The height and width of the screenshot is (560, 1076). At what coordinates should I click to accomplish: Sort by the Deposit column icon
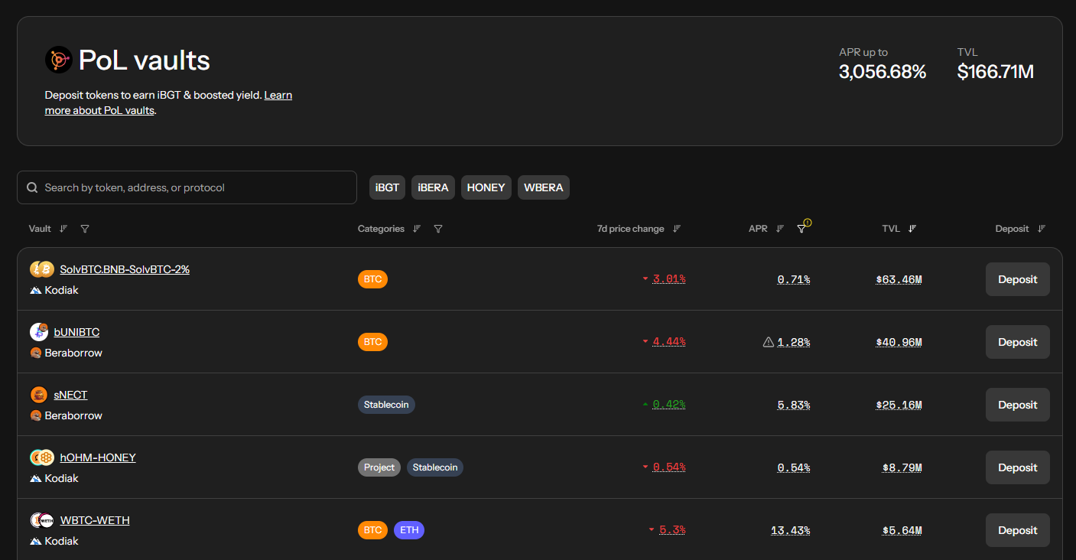[1042, 229]
